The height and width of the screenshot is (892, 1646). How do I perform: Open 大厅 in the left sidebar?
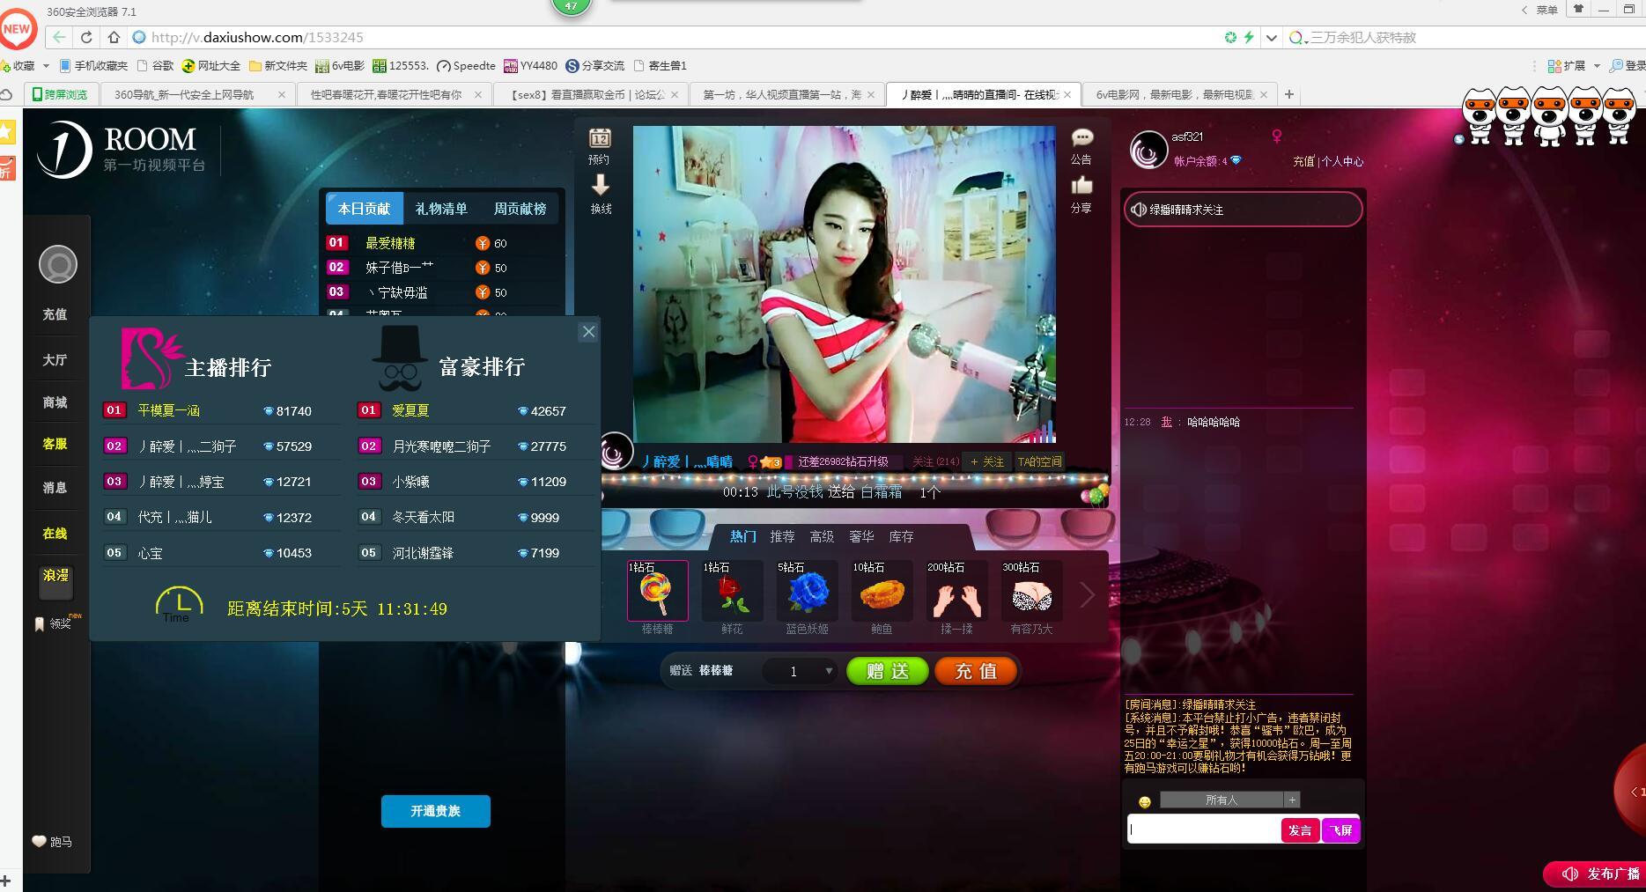point(55,360)
